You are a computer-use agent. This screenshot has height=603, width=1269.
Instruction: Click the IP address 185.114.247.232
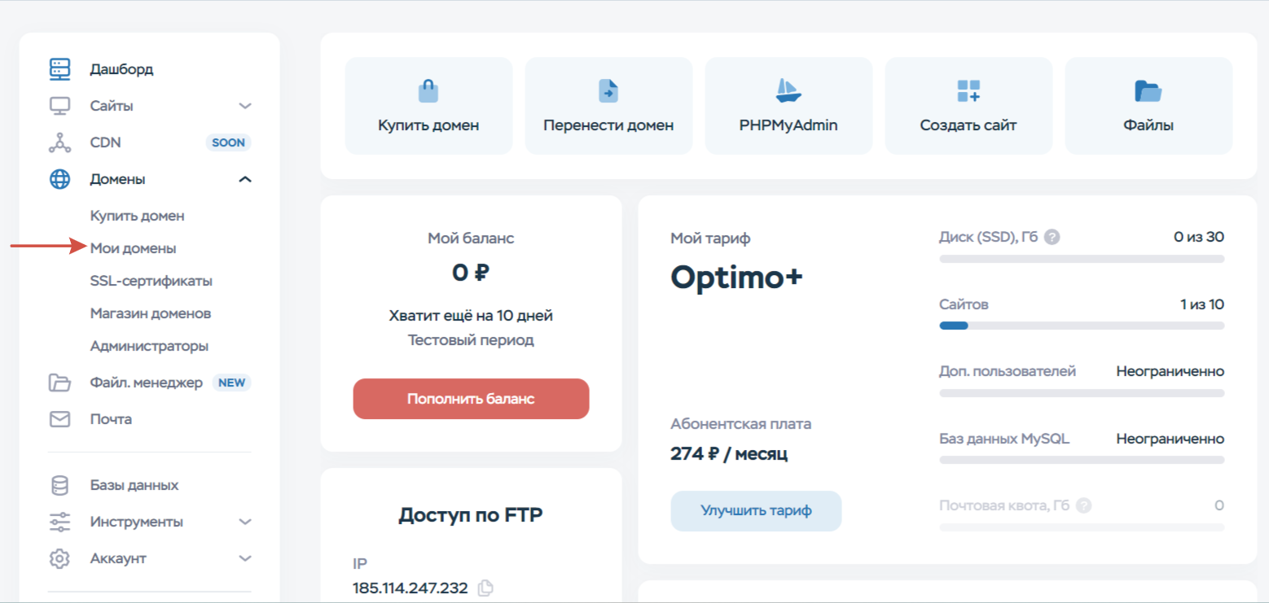click(x=411, y=588)
